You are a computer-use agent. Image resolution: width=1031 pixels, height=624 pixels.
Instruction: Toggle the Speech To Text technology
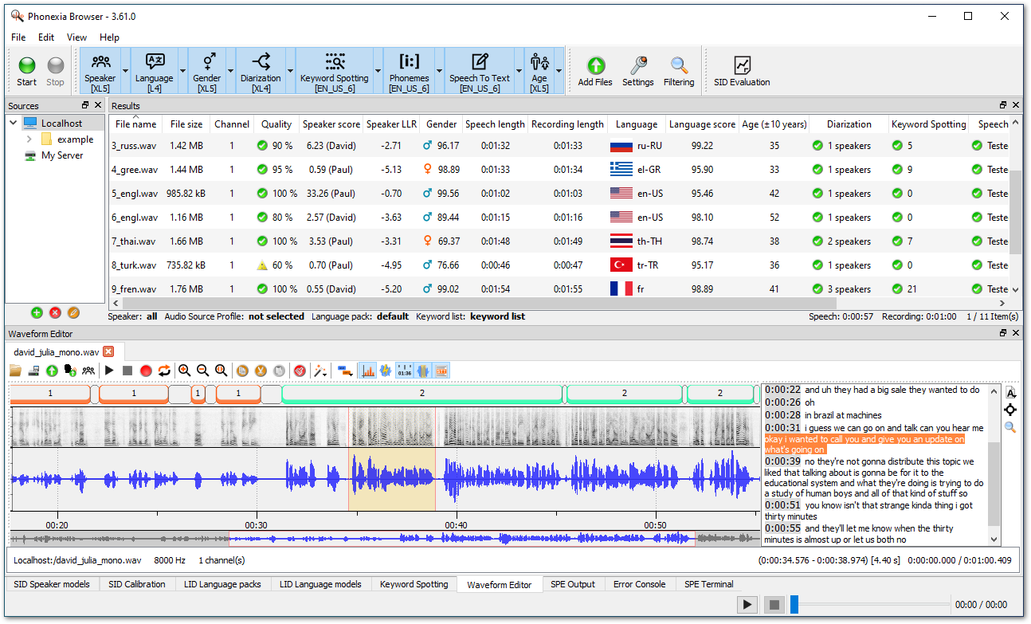(479, 70)
